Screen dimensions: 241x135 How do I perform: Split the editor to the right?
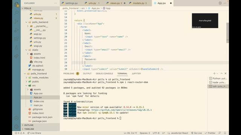[220, 3]
